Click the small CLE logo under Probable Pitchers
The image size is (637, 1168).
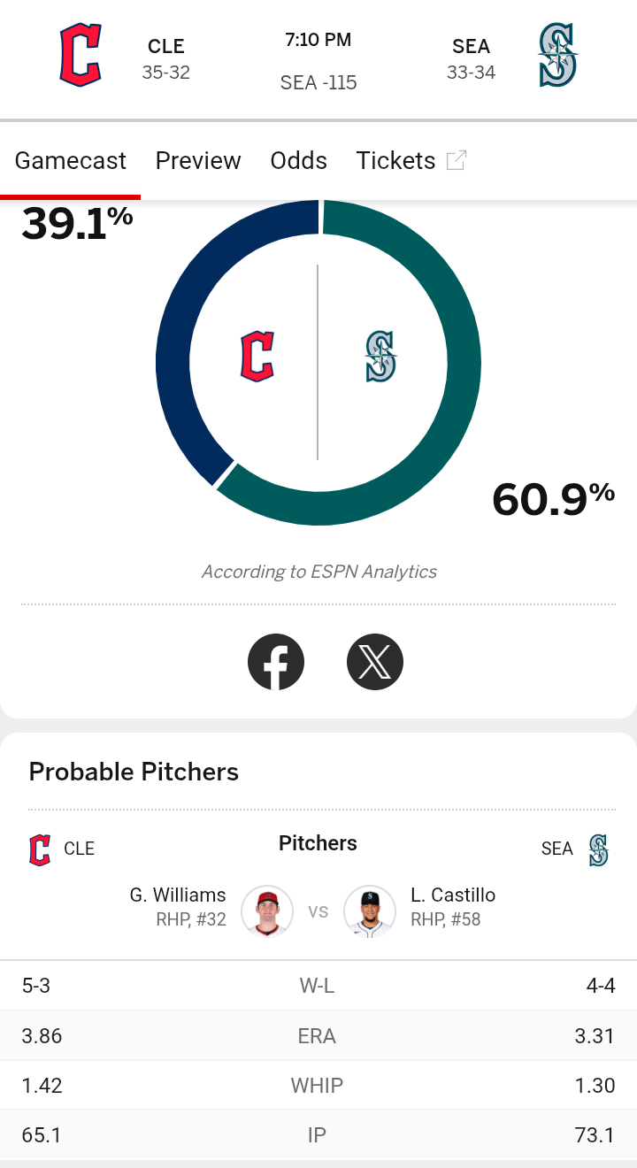coord(40,849)
